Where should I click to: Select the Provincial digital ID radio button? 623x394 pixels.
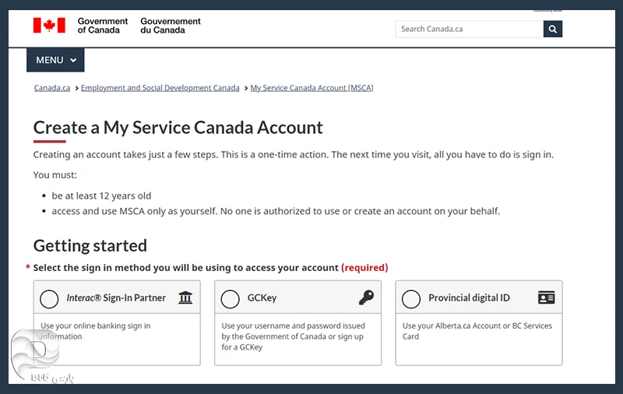(x=410, y=298)
